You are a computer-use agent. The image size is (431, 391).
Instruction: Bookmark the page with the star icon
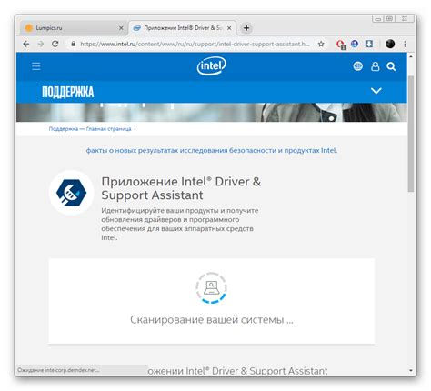pos(321,44)
